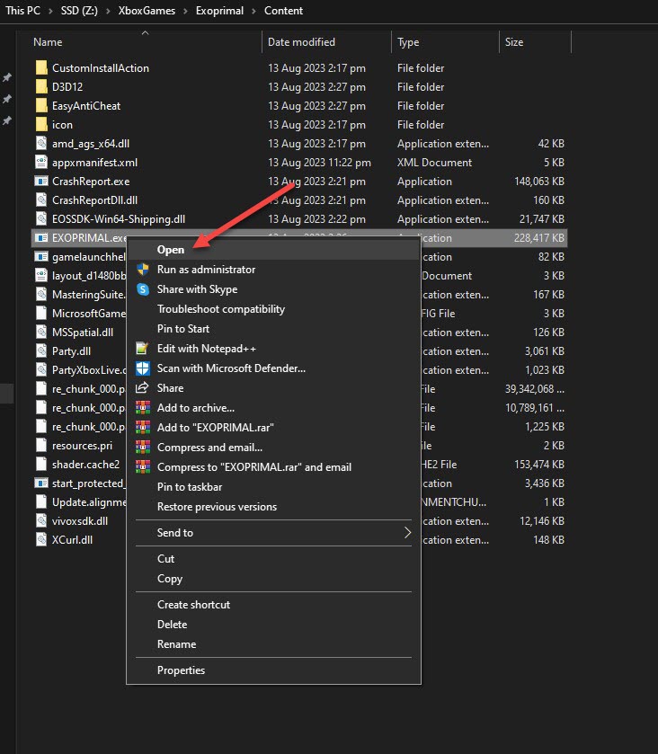Select Pin to Start
Screen dimensions: 658x754
(x=273, y=328)
